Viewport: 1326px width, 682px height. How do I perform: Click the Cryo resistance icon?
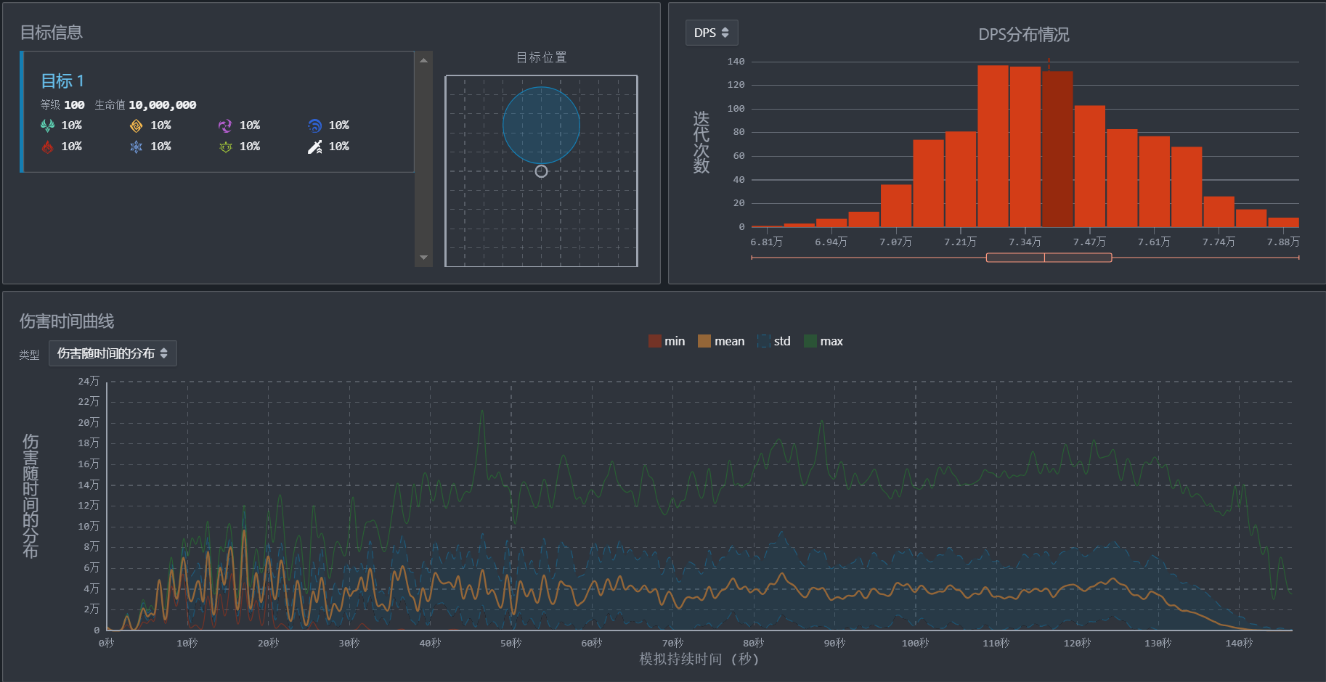pos(136,147)
